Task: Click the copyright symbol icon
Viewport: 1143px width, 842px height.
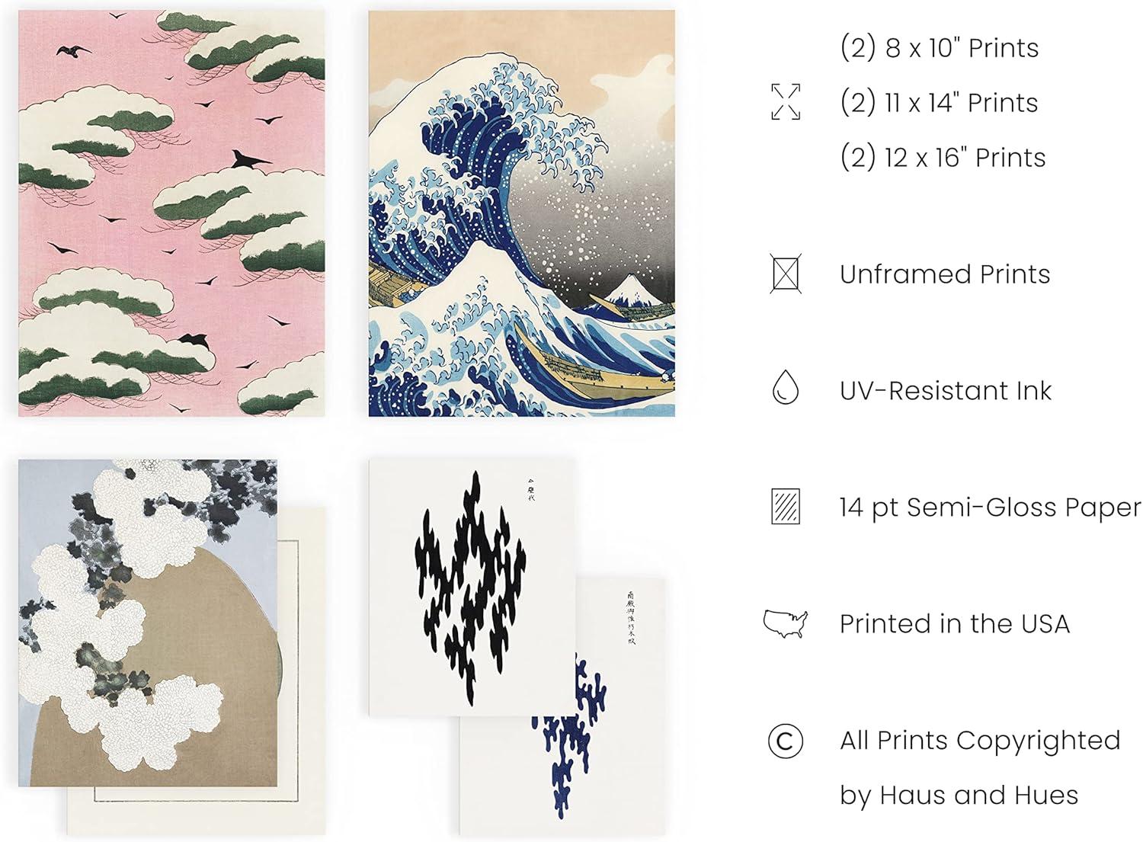Action: pyautogui.click(x=786, y=741)
